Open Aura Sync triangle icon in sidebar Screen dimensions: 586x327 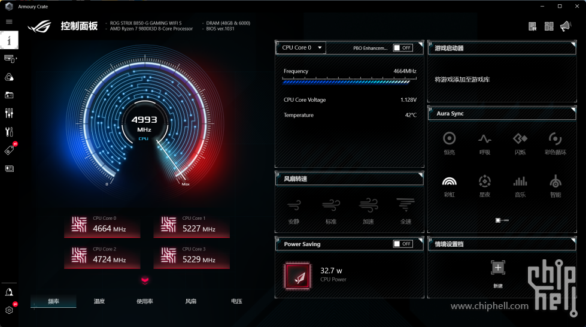9,77
